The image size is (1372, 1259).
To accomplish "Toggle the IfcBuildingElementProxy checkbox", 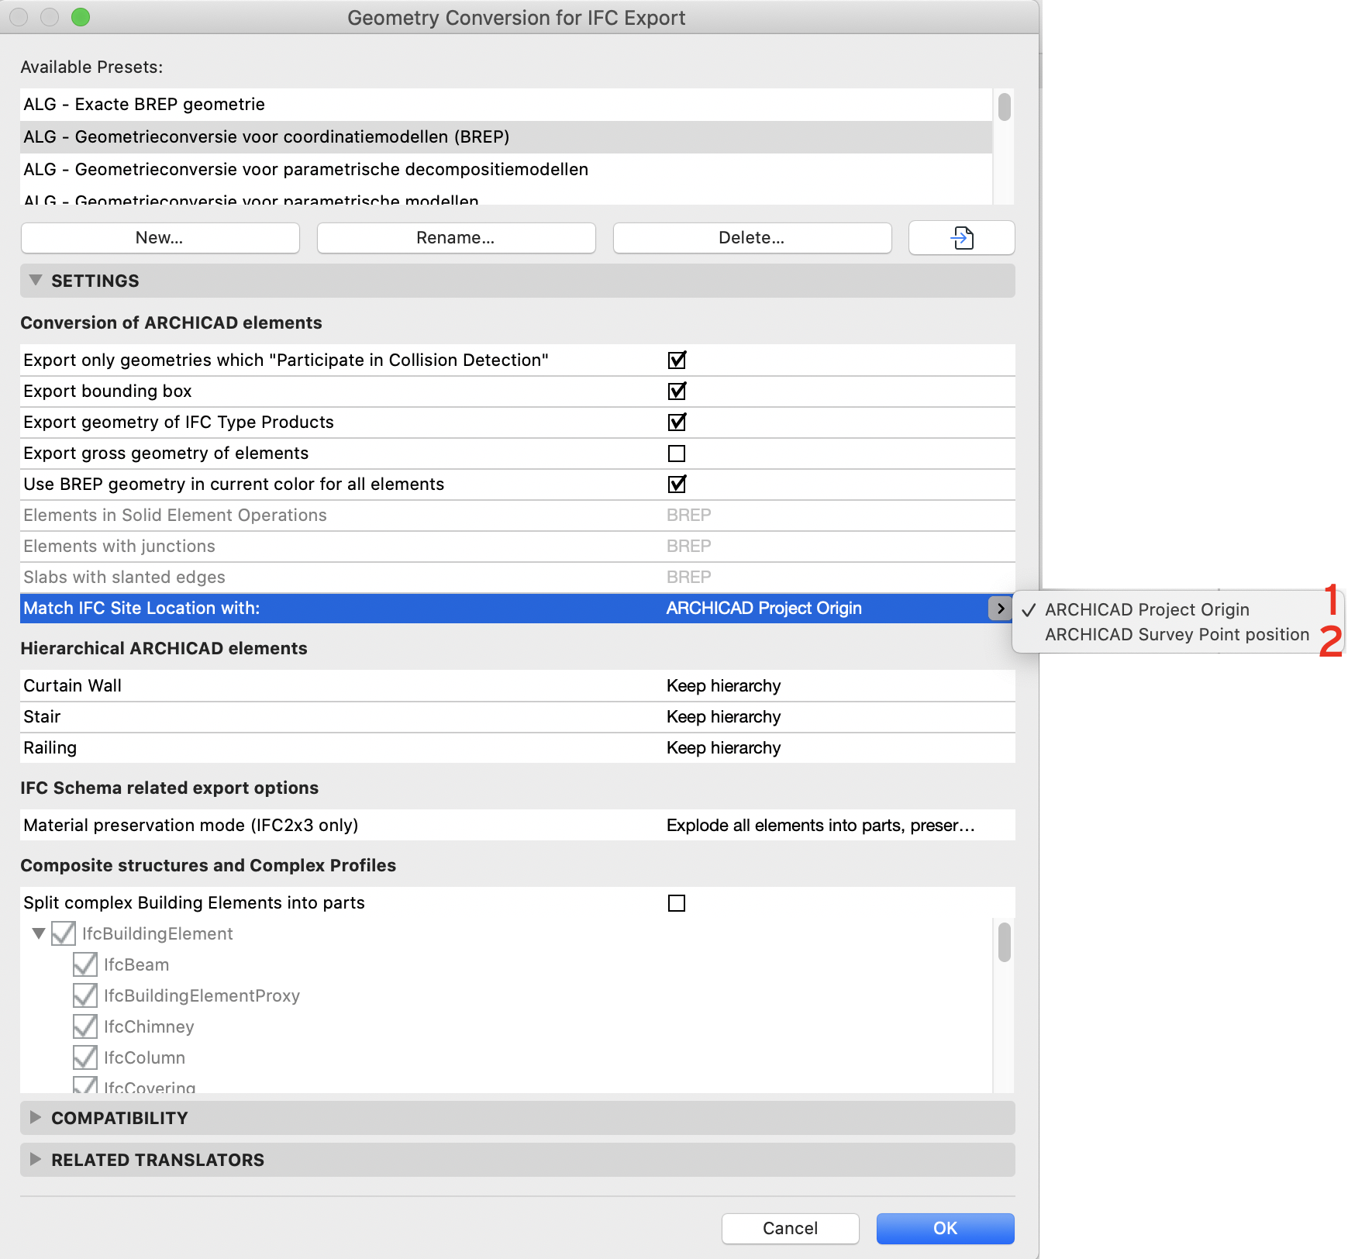I will [x=85, y=995].
